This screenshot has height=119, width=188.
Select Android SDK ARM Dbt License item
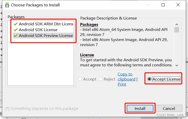pyautogui.click(x=43, y=24)
